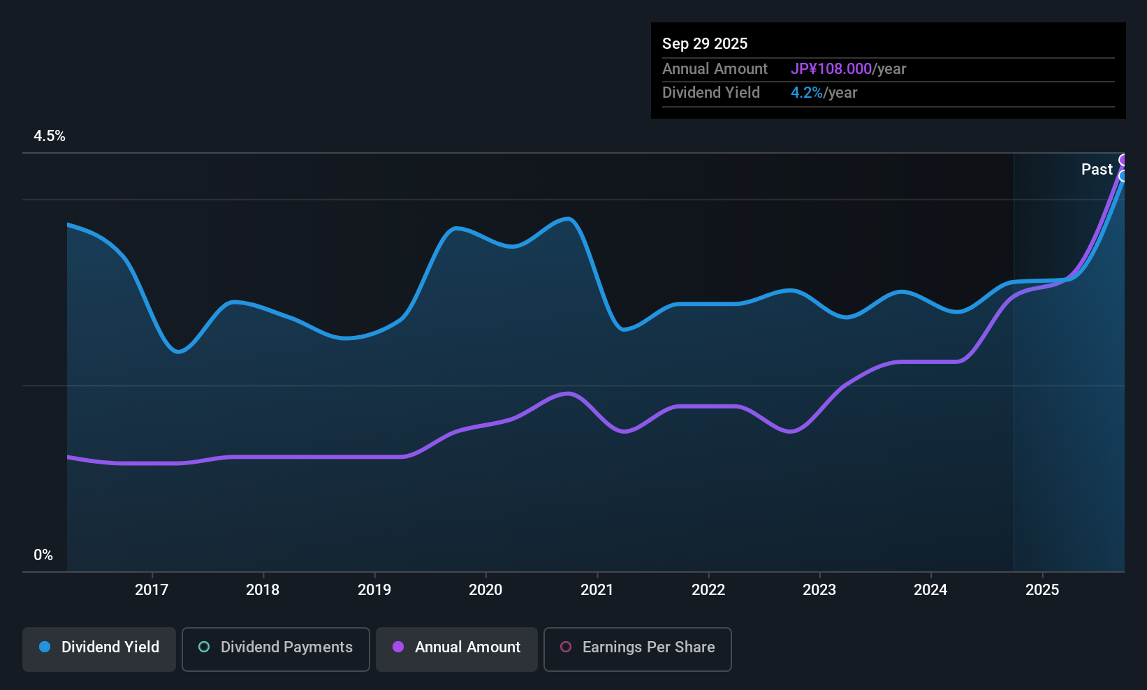Image resolution: width=1147 pixels, height=690 pixels.
Task: Click the JP¥108.000/year annual amount value
Action: [x=832, y=68]
